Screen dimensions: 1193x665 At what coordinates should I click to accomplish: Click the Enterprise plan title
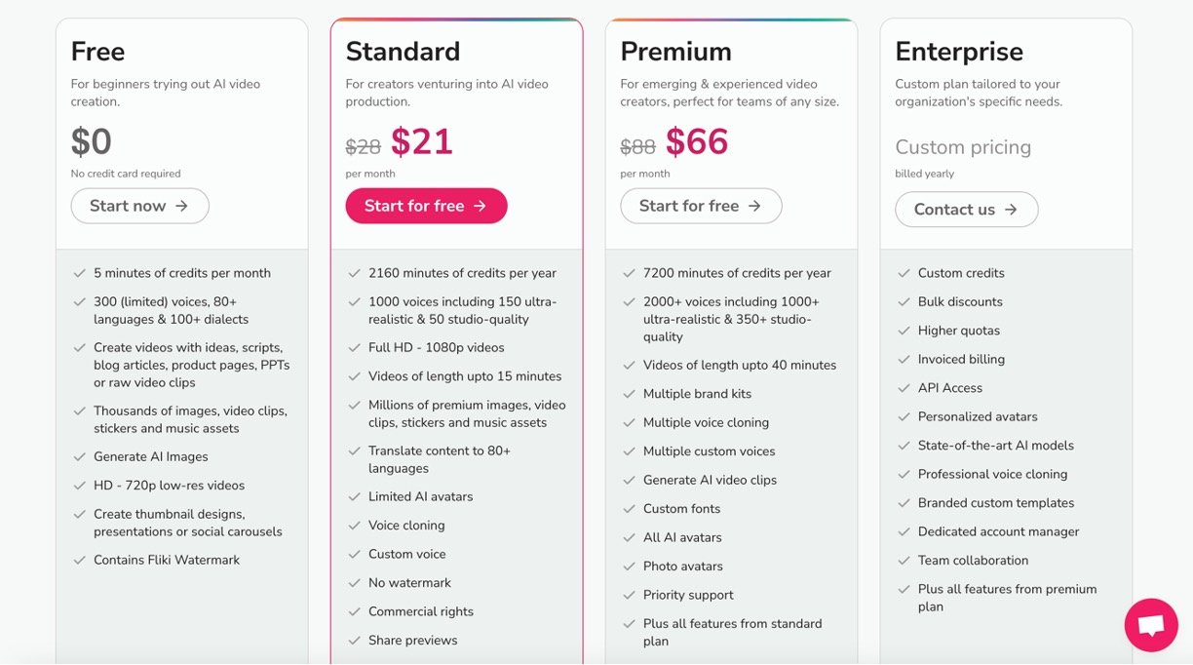[959, 51]
